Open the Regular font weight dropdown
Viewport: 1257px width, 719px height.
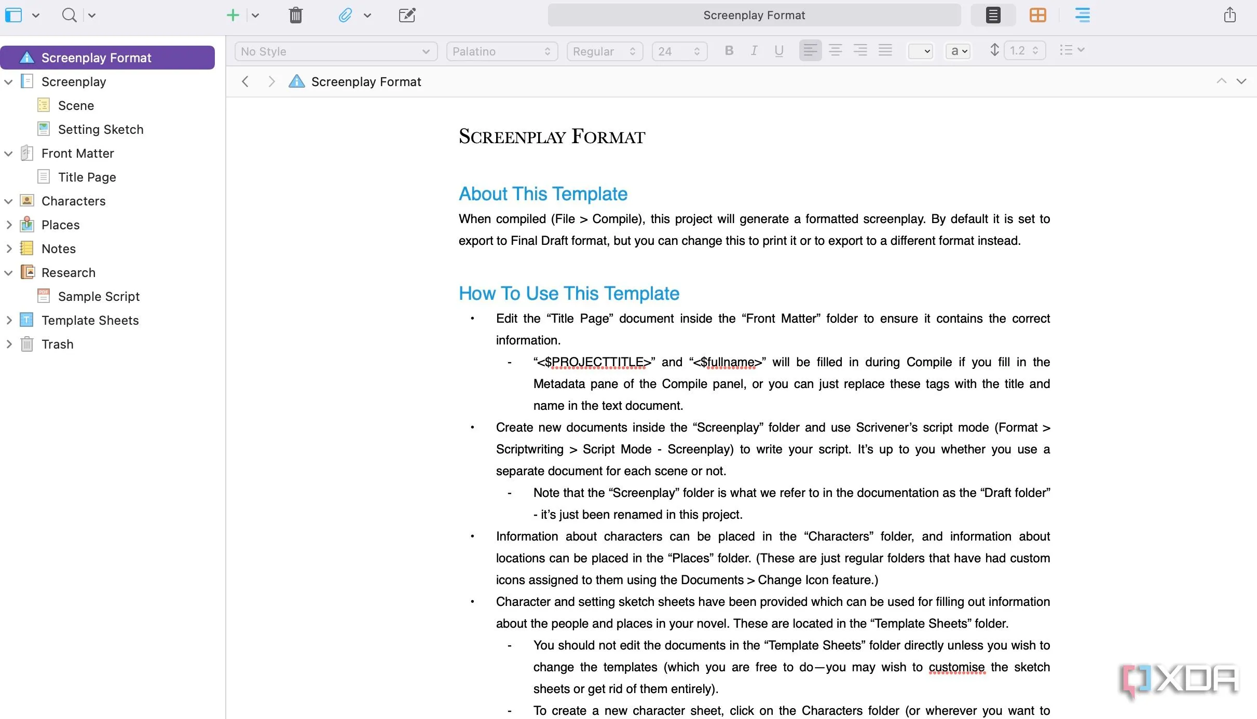(605, 51)
